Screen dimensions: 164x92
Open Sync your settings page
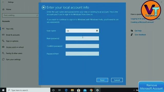pyautogui.click(x=13, y=60)
